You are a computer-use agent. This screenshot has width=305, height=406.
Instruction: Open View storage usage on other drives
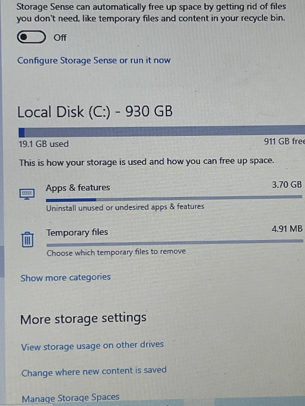tap(92, 345)
